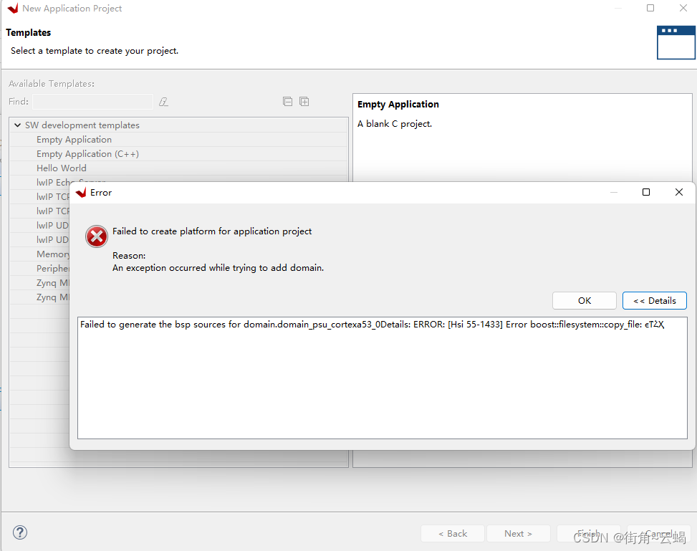The height and width of the screenshot is (551, 697).
Task: Expand all templates using expand-all icon
Action: coord(304,101)
